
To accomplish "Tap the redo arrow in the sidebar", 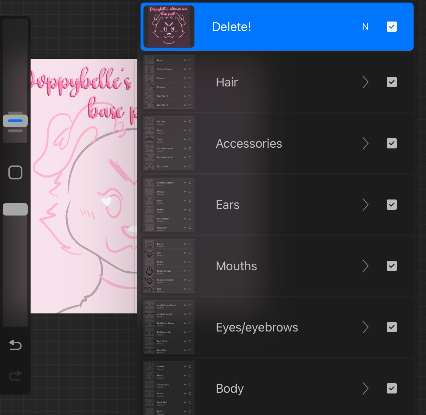I will pyautogui.click(x=15, y=375).
